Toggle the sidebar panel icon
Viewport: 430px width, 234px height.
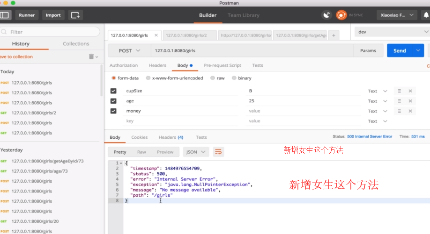pos(5,15)
